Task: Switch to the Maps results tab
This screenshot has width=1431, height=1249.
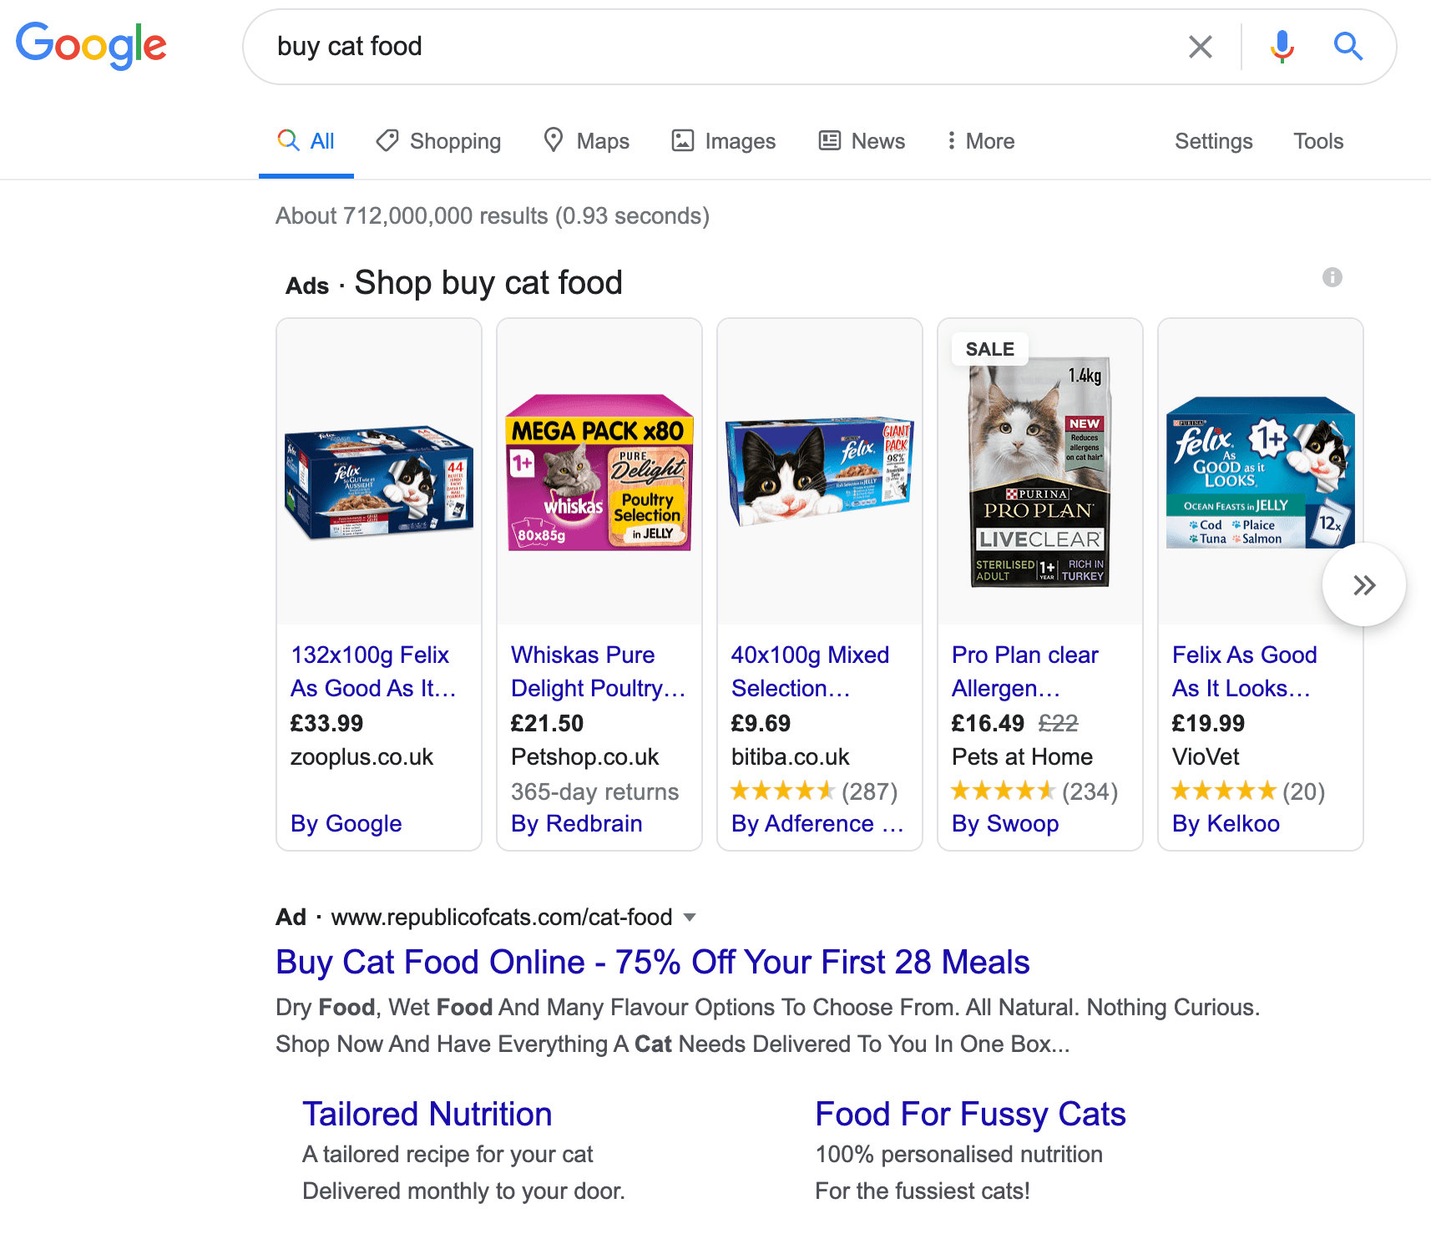Action: point(587,141)
